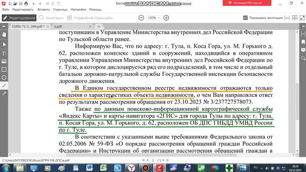This screenshot has height=172, width=306.
Task: Go to the previous page
Action: coord(148,160)
